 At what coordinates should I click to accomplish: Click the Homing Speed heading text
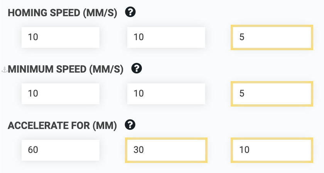(x=62, y=13)
